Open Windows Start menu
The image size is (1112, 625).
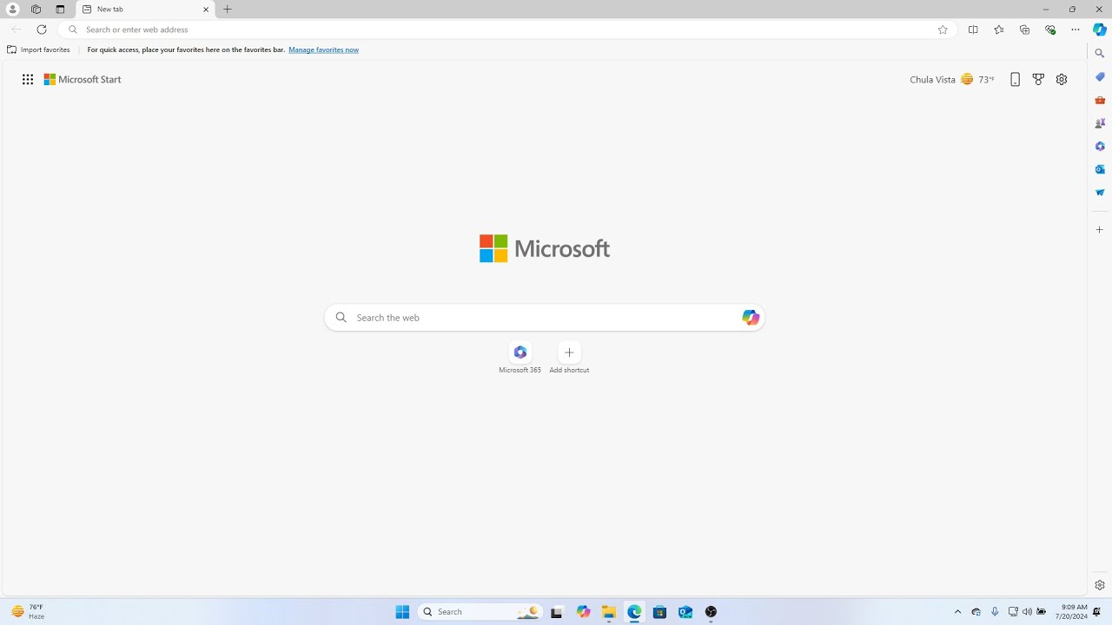402,612
